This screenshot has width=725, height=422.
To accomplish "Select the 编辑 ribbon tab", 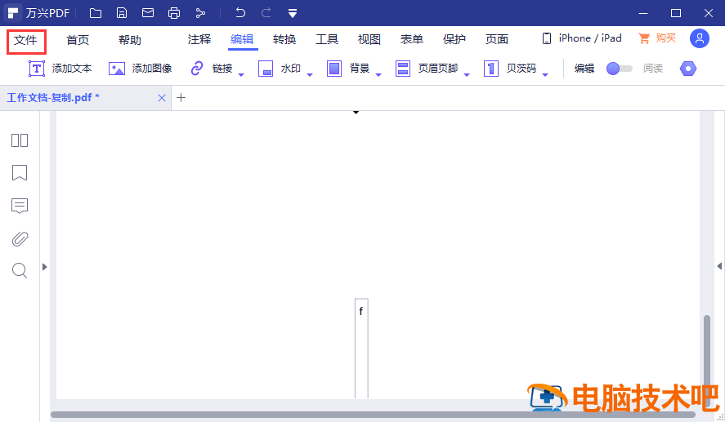I will click(x=242, y=40).
